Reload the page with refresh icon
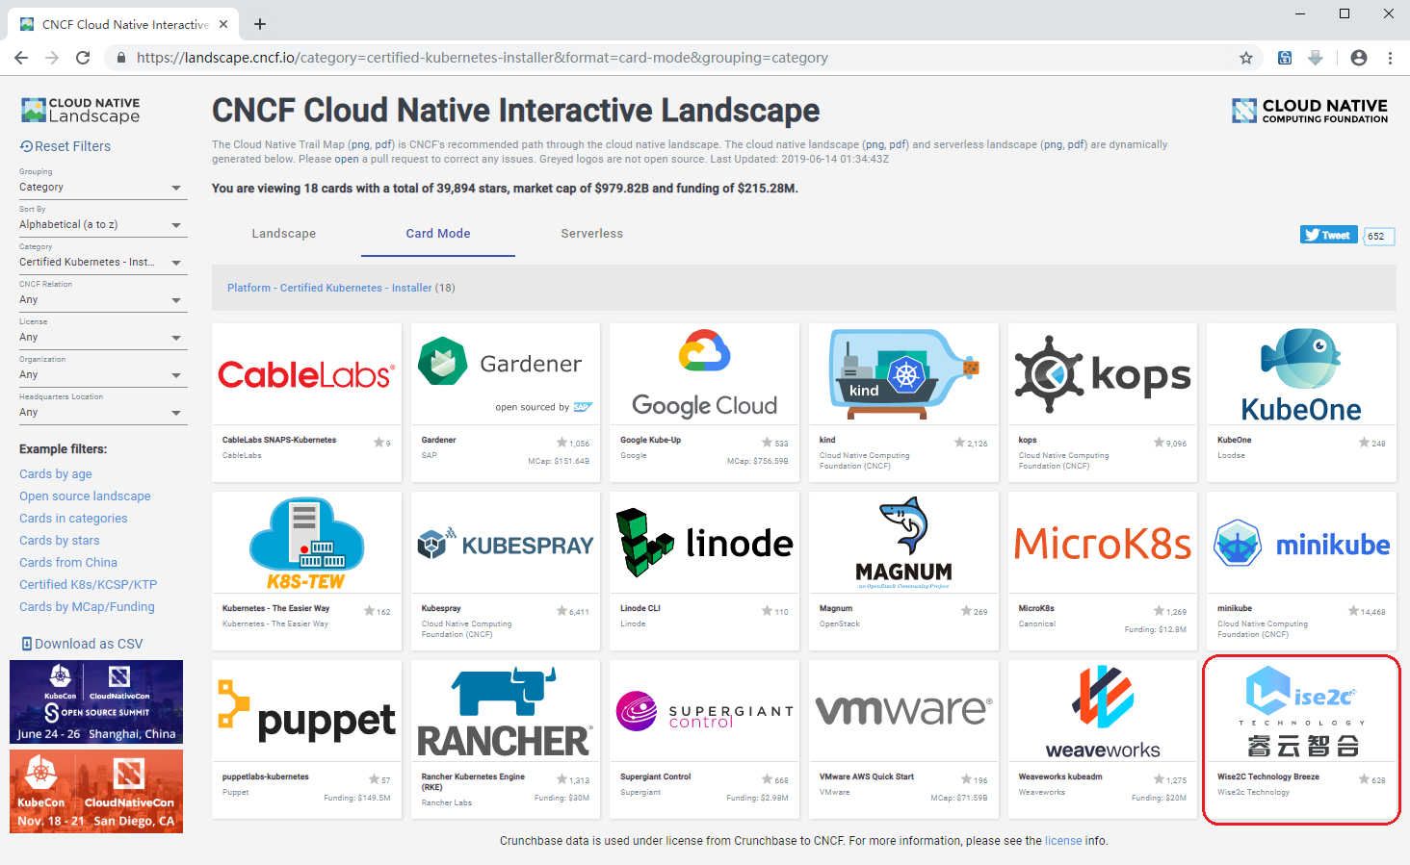 point(83,58)
